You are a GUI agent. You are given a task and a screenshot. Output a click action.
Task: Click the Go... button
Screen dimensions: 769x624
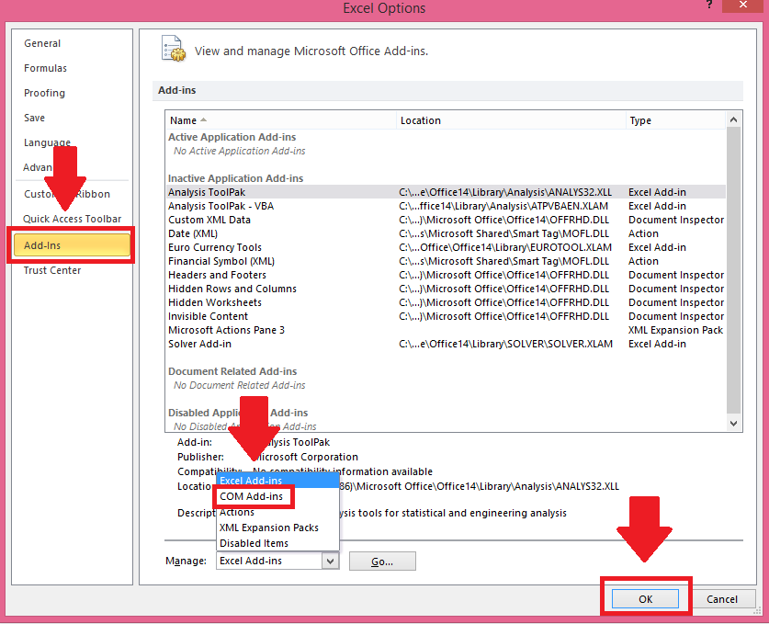click(x=382, y=562)
